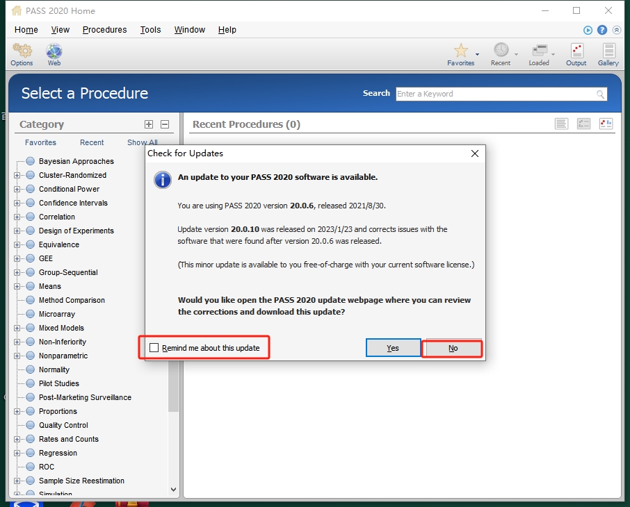This screenshot has width=630, height=507.
Task: Open Loaded dropdown arrow
Action: 554,54
